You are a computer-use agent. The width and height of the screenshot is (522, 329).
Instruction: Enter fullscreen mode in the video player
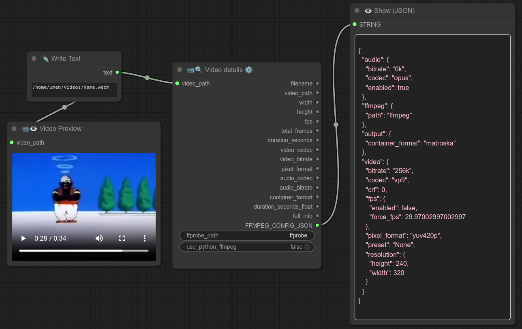tap(122, 238)
